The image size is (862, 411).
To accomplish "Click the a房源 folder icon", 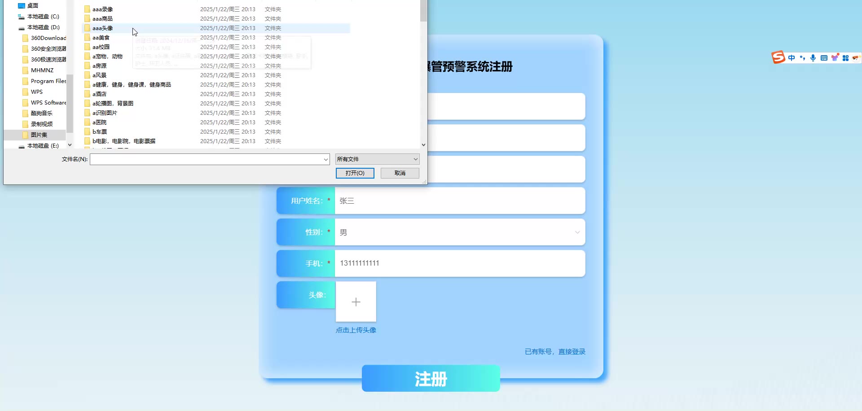I will coord(87,66).
